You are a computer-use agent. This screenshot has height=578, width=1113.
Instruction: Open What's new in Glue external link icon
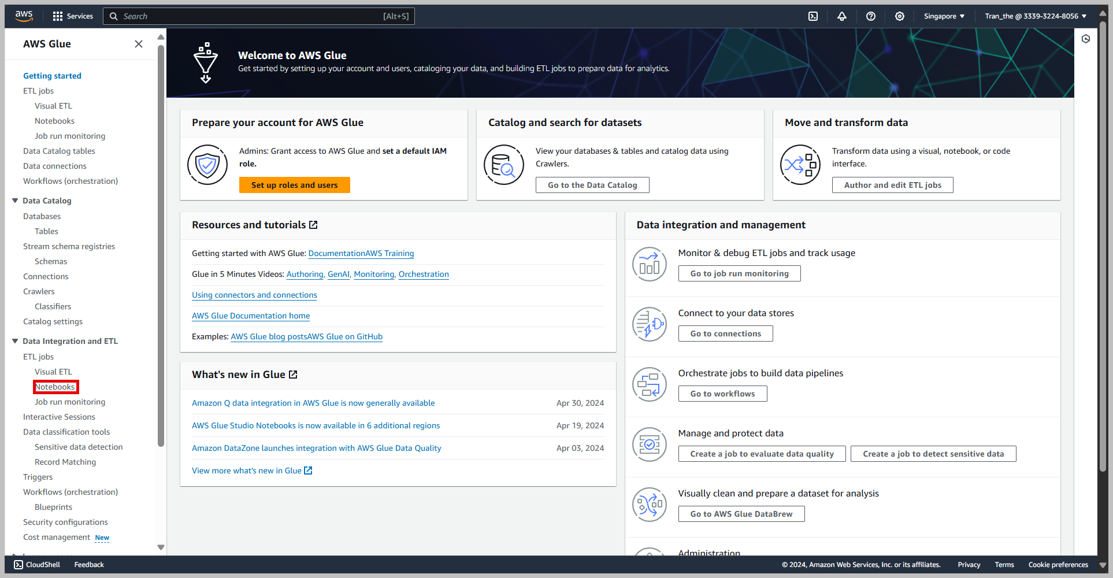(294, 374)
